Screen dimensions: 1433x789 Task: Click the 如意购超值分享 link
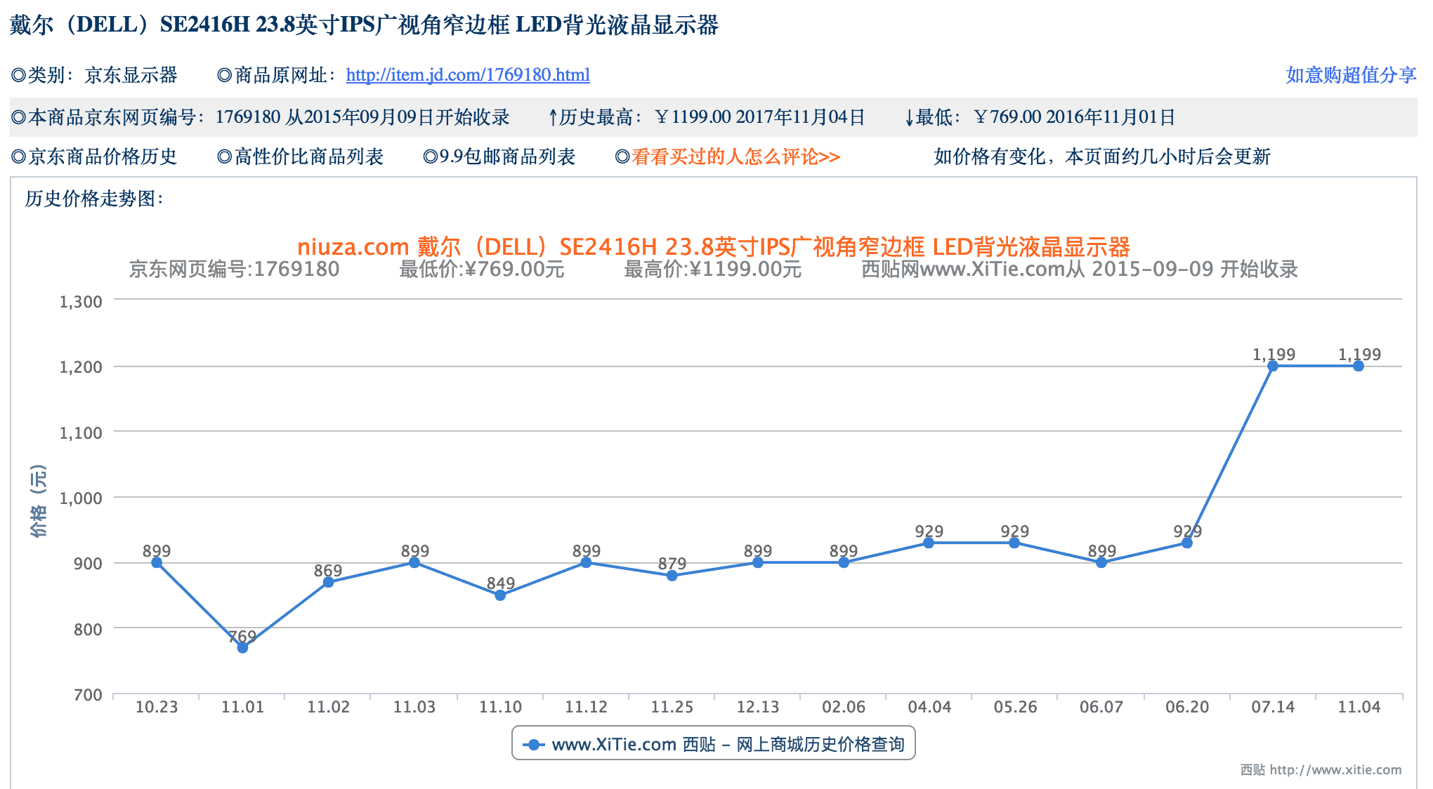click(x=1351, y=75)
